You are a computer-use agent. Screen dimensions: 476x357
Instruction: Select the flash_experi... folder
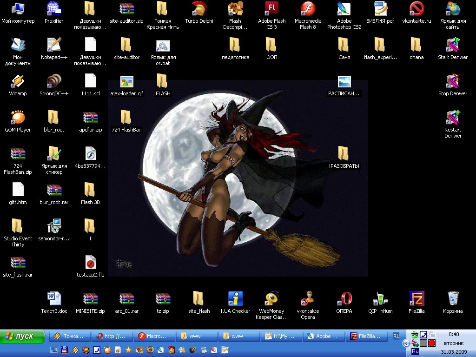point(380,49)
